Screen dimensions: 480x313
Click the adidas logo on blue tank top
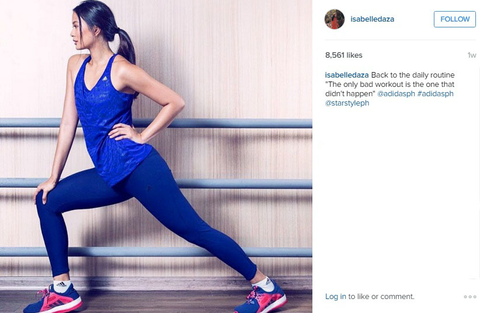105,78
